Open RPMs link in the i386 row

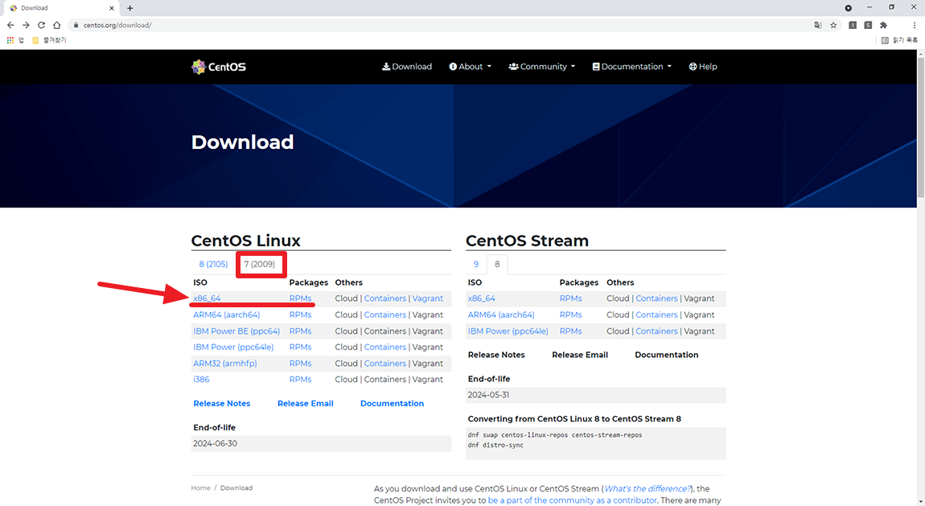pos(300,380)
